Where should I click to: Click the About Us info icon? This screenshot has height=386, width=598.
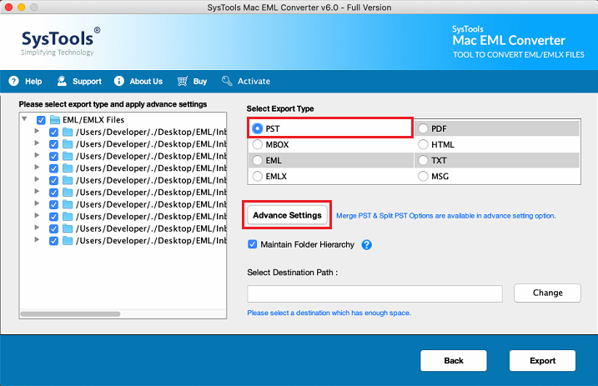[x=119, y=82]
